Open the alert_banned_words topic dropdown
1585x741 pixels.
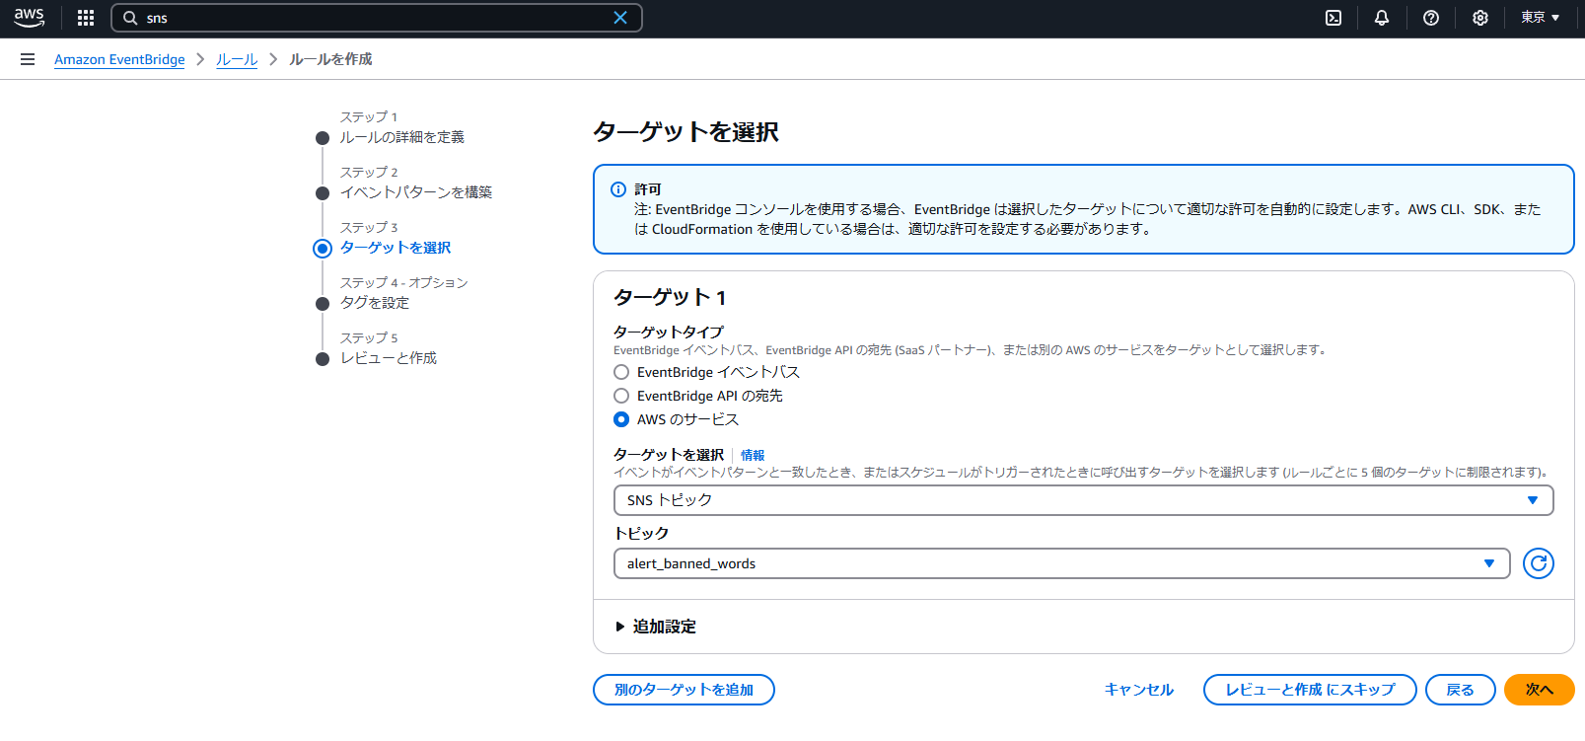coord(1061,563)
